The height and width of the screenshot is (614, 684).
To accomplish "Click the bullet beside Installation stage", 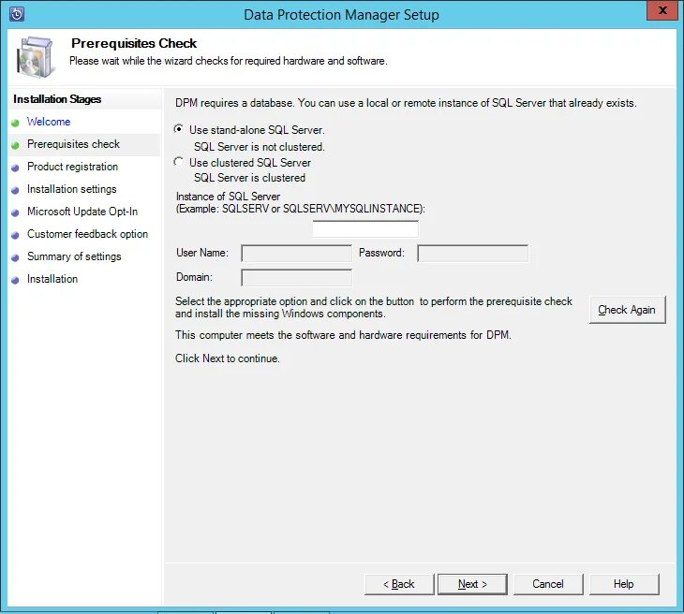I will coord(15,280).
